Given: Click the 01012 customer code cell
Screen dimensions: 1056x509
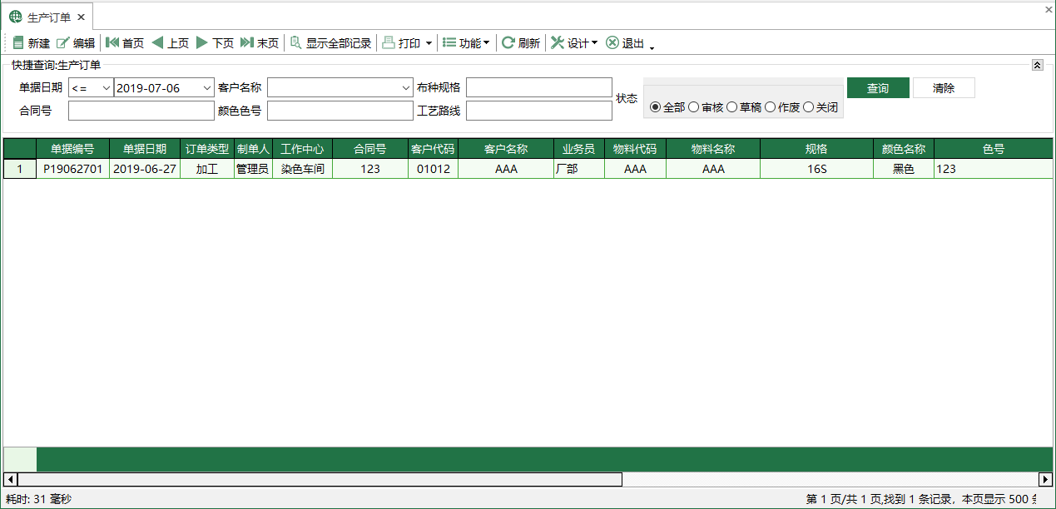Looking at the screenshot, I should point(433,169).
